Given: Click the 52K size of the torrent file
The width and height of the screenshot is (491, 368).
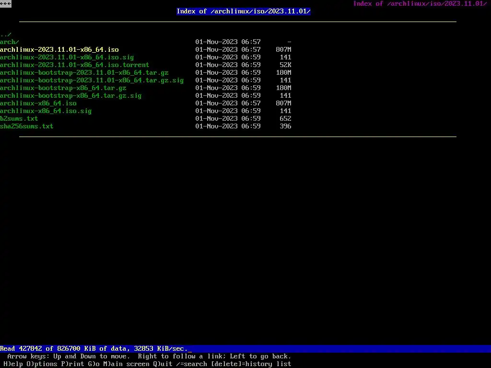Looking at the screenshot, I should click(286, 65).
